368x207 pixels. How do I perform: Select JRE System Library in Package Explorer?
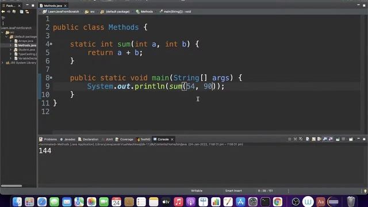[x=21, y=63]
